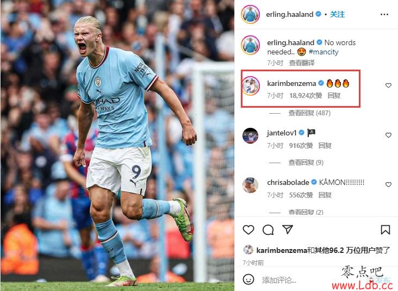Open the jantelov1 profile avatar
This screenshot has width=398, height=291.
click(x=250, y=136)
